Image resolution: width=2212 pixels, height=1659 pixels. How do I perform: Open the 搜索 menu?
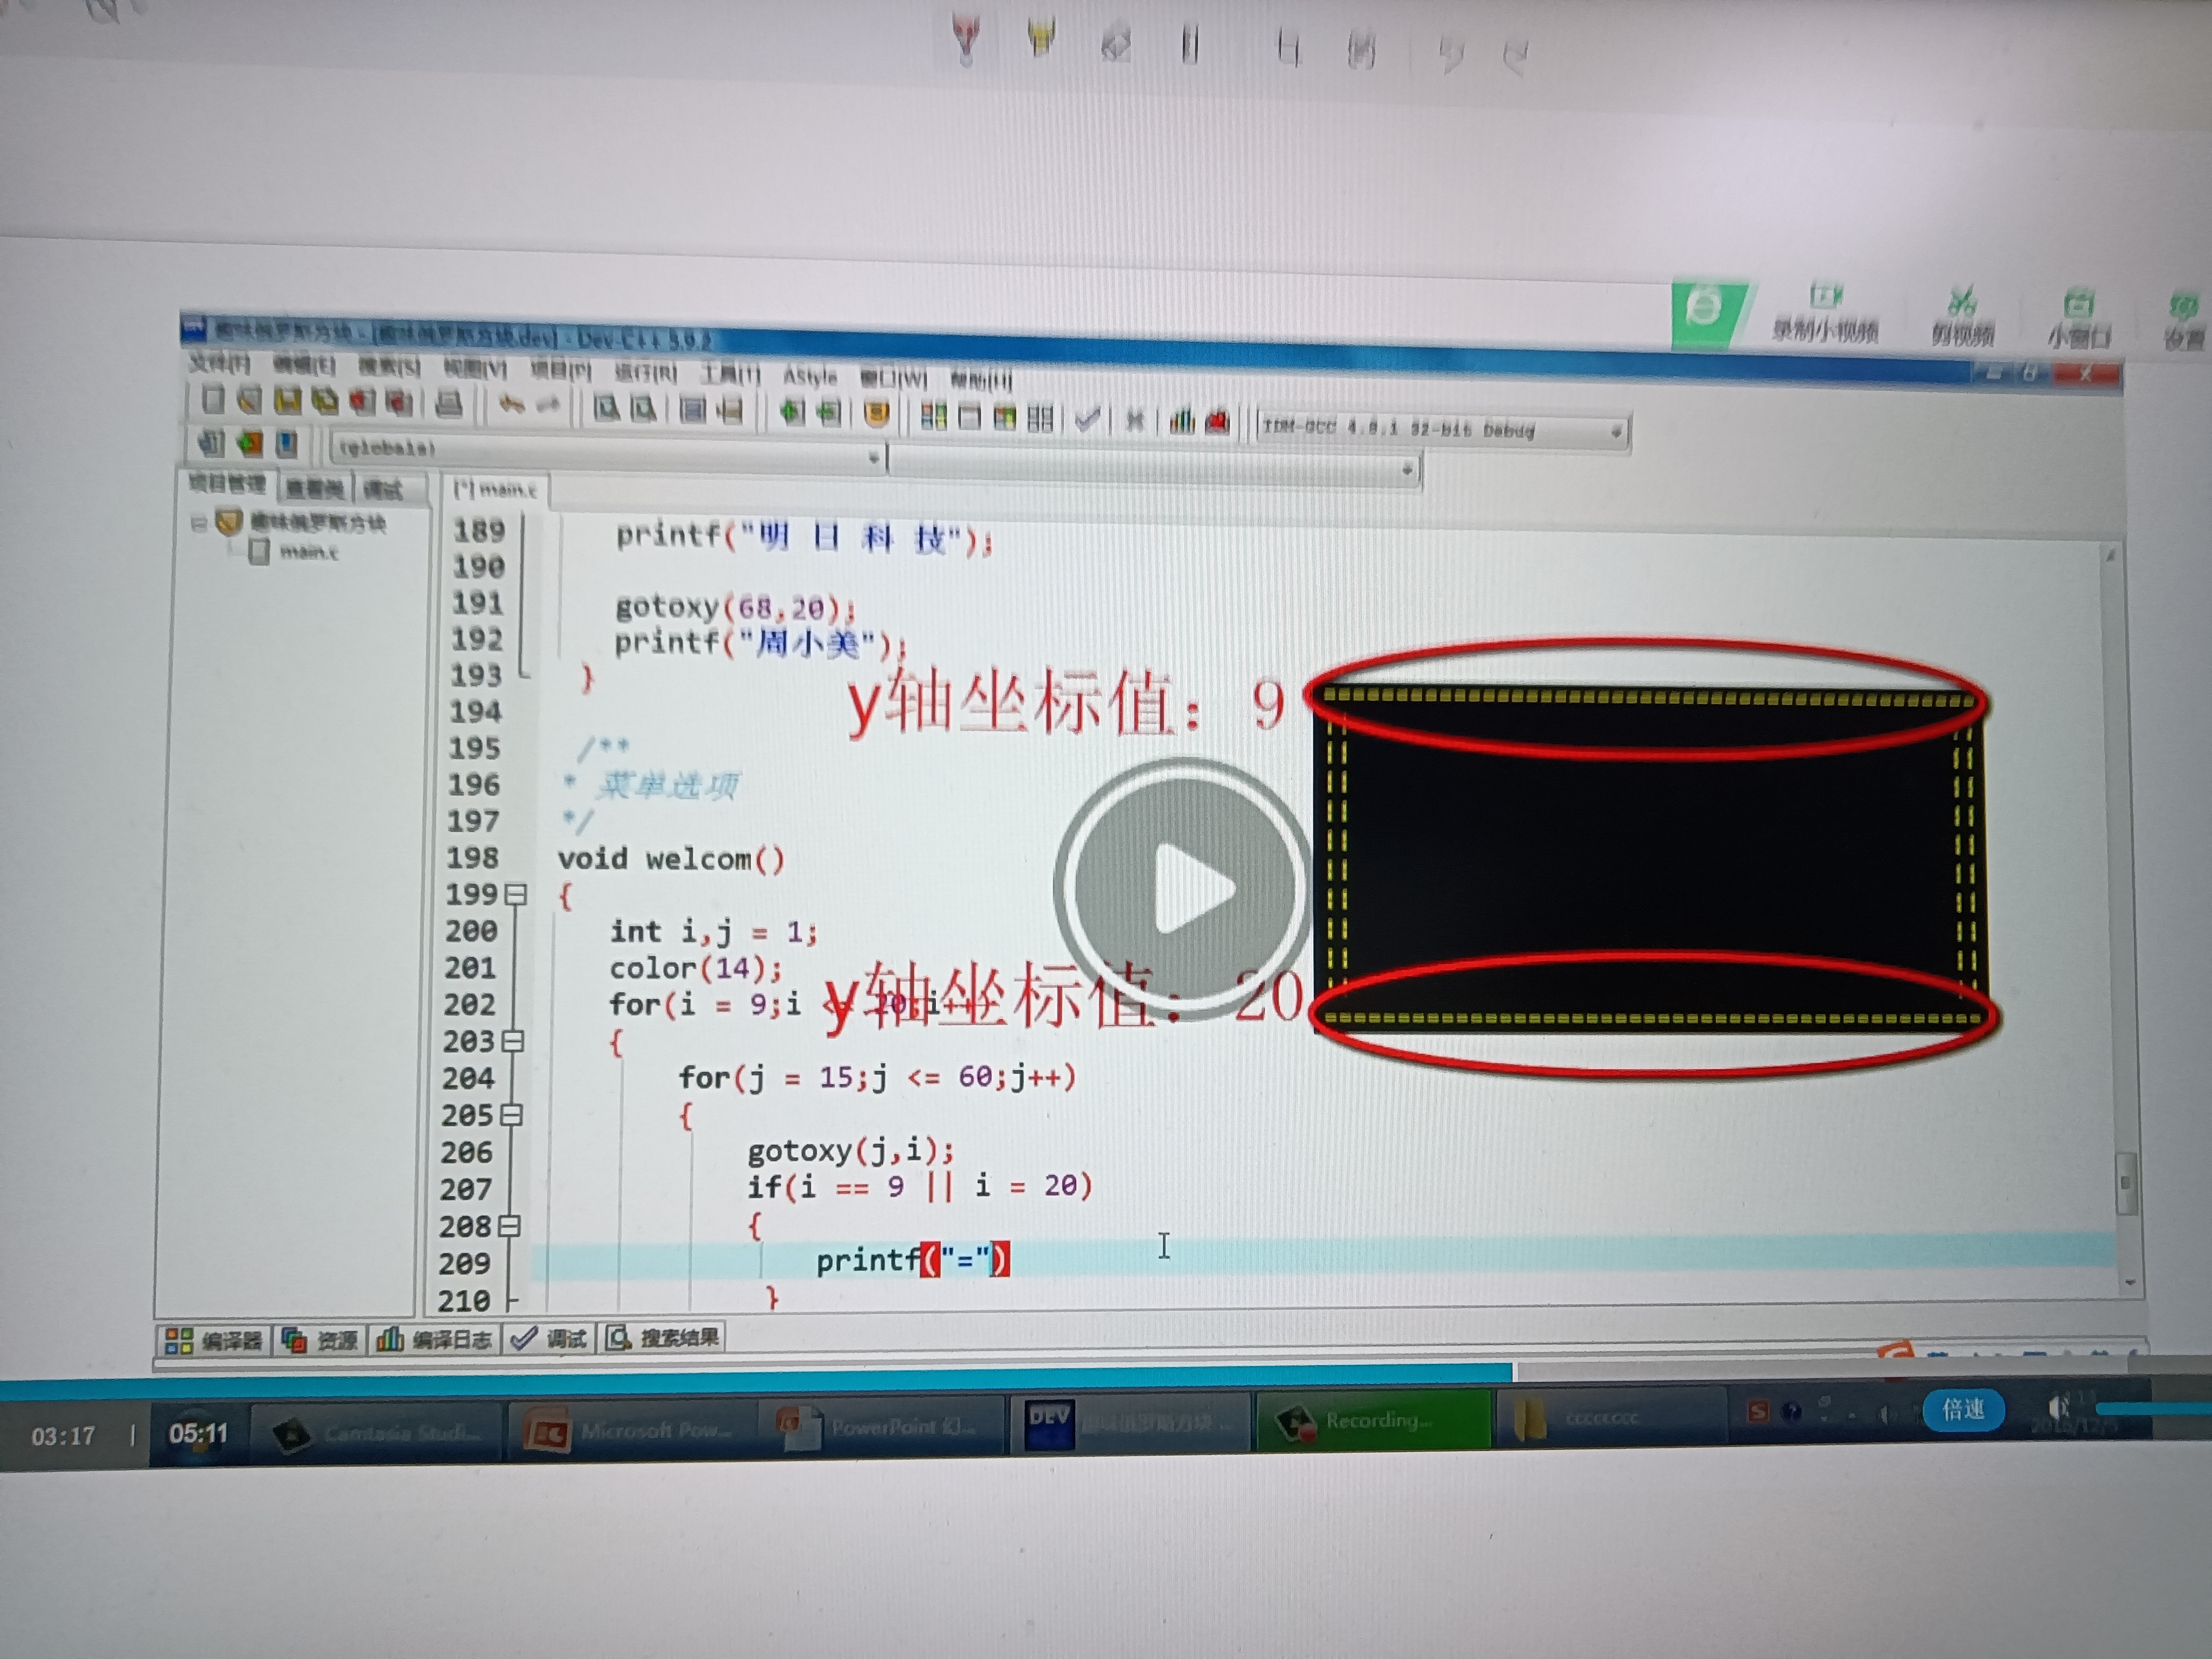click(x=389, y=367)
